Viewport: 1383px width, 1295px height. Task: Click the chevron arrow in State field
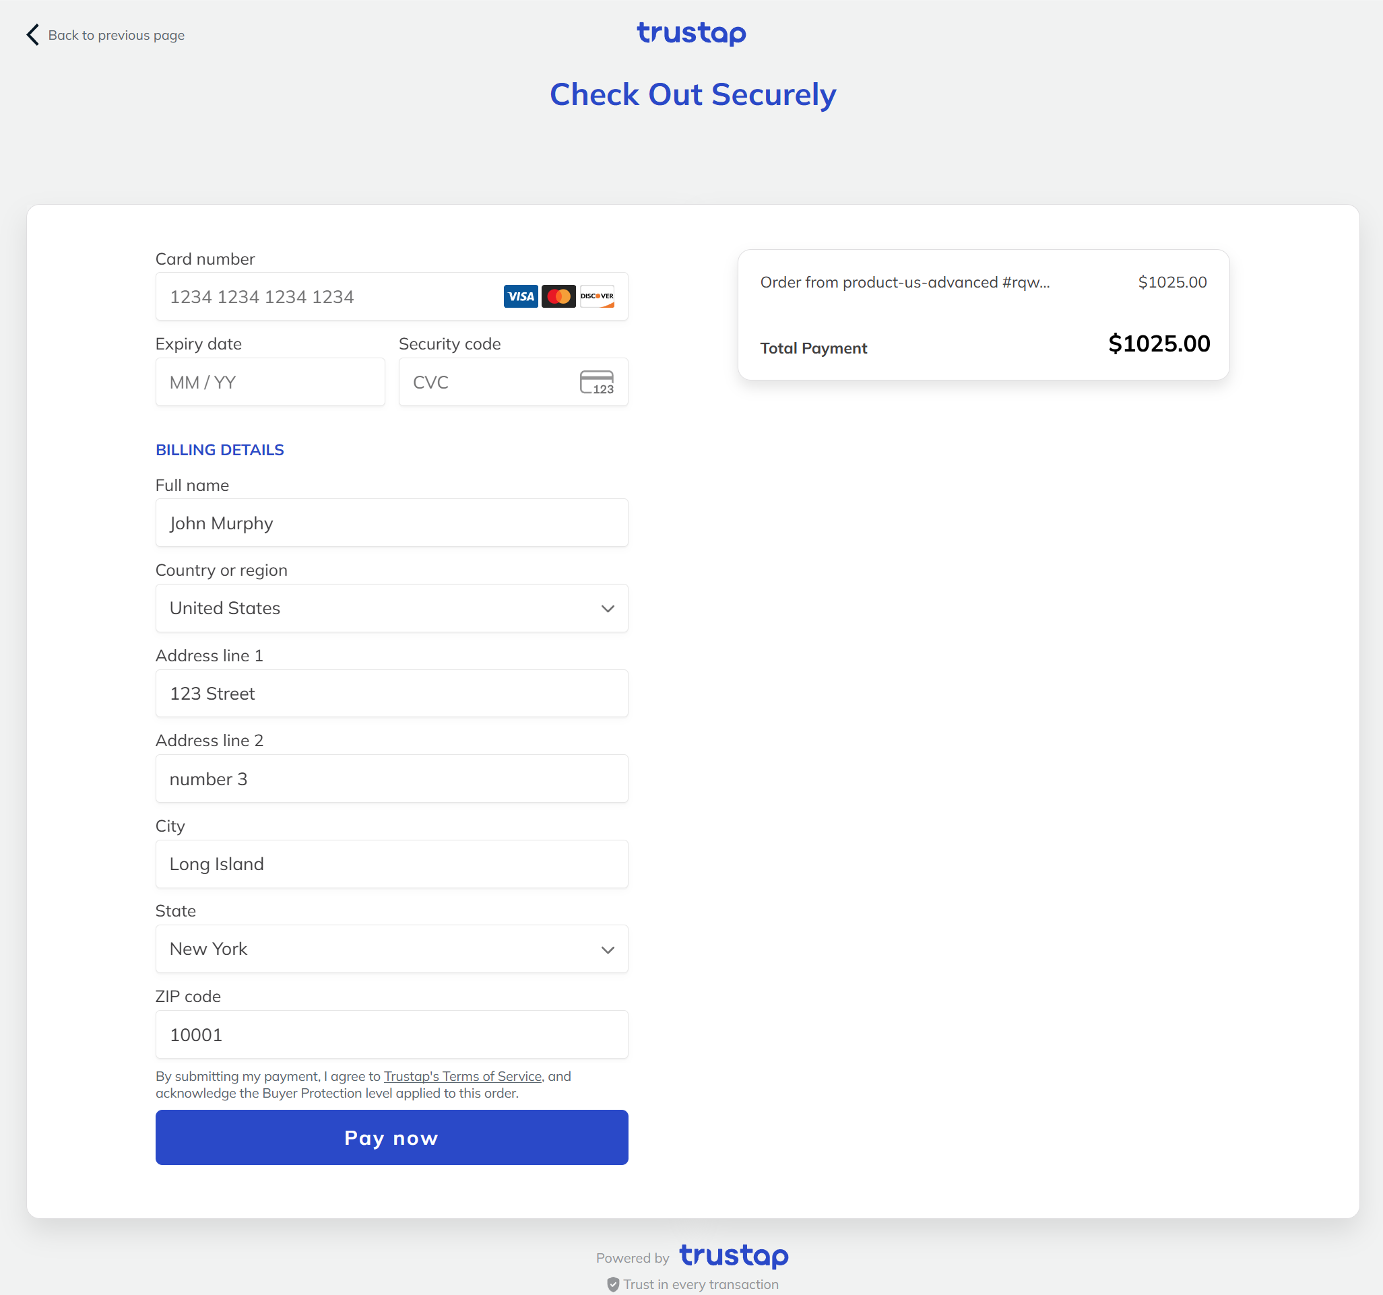[x=608, y=950]
